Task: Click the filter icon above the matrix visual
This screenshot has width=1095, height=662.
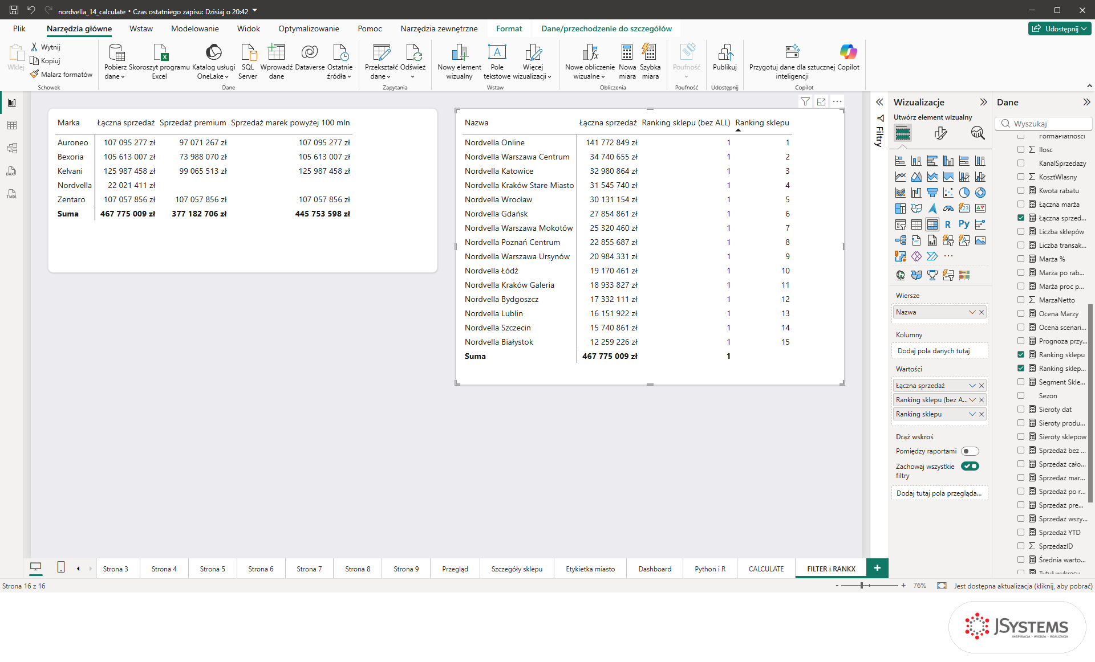Action: pyautogui.click(x=805, y=101)
